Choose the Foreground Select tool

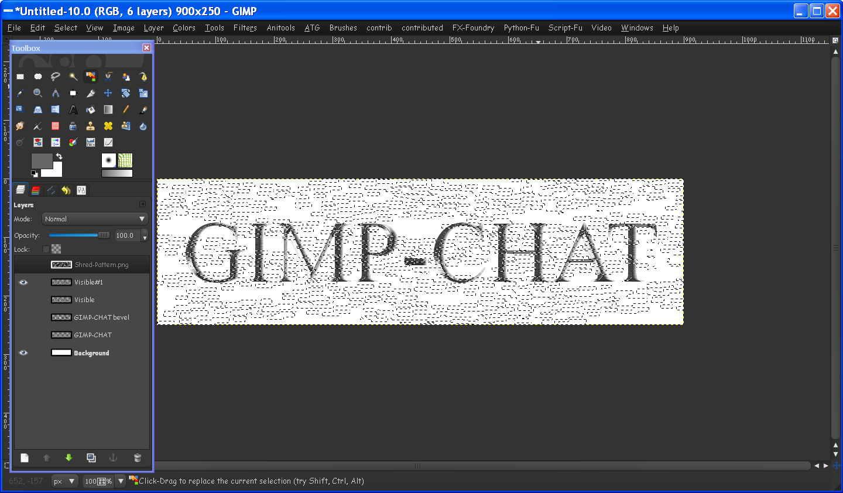point(126,77)
